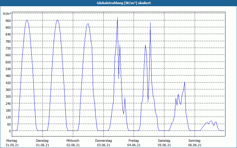The image size is (237, 148).
Task: Click the date 03.06.21
Action: click(x=103, y=145)
